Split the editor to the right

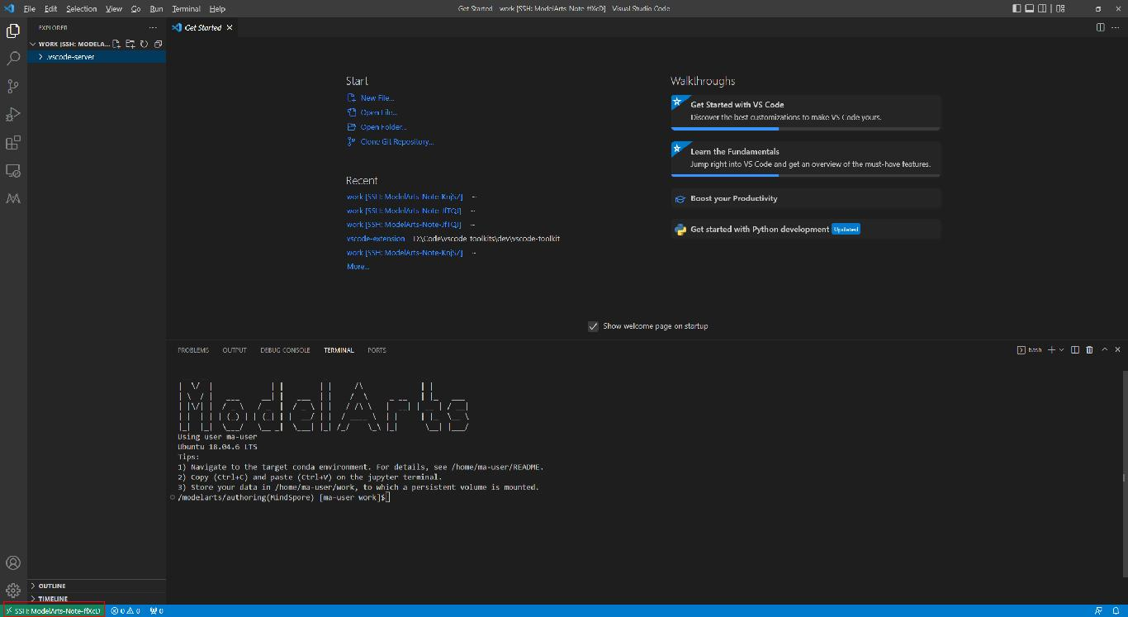click(1100, 27)
